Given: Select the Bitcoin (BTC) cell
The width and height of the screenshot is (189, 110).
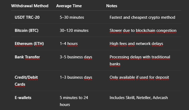Looking at the screenshot, I should (x=26, y=30).
